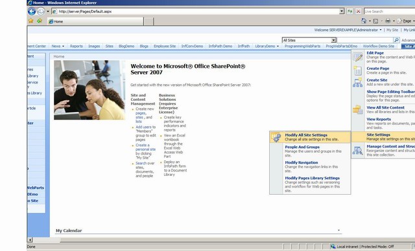Open the News navigation tab

point(58,46)
